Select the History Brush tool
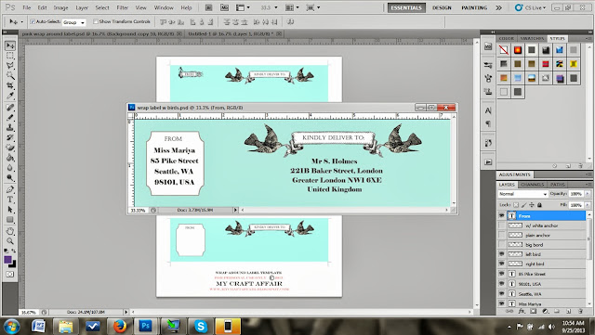 click(10, 137)
